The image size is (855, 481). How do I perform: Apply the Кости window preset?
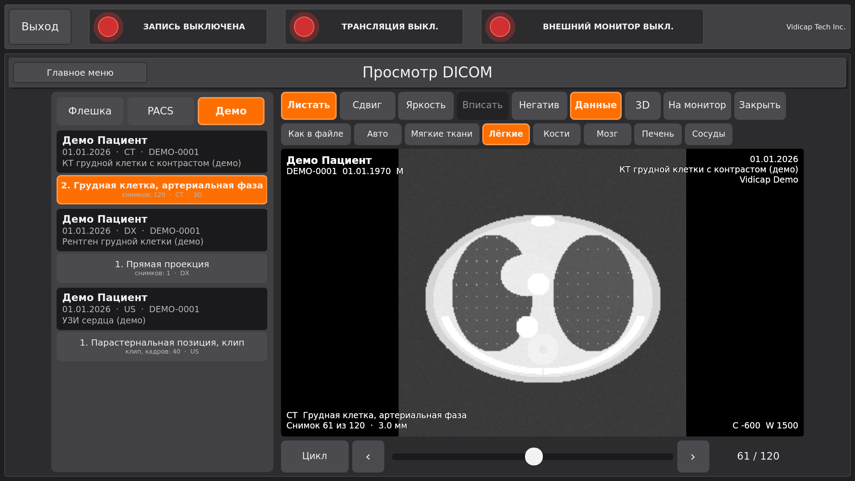pyautogui.click(x=557, y=134)
